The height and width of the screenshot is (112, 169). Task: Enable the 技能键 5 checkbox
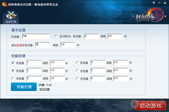click(77, 71)
